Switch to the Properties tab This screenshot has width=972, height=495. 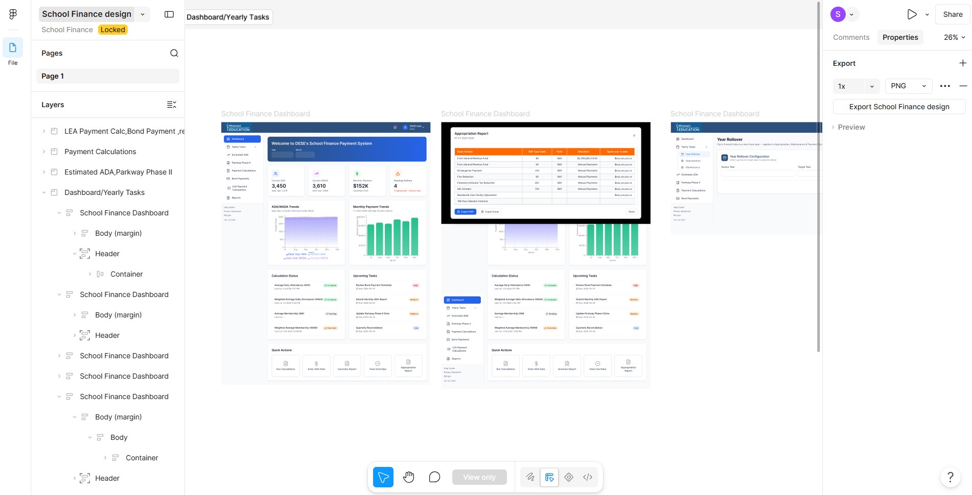[x=900, y=37]
